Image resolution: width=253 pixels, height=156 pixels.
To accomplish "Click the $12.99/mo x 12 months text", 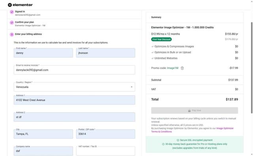I will pyautogui.click(x=165, y=34).
